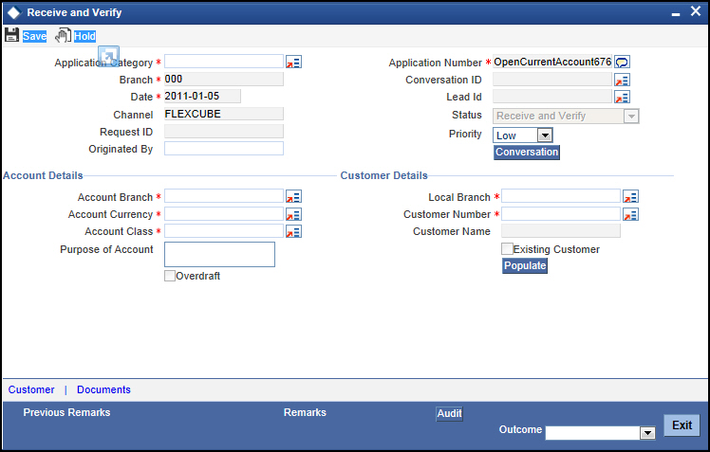Click speech bubble icon beside Application Number
This screenshot has height=452, width=710.
[622, 62]
